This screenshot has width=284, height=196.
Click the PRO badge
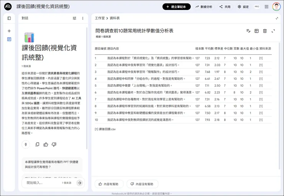tap(257, 7)
